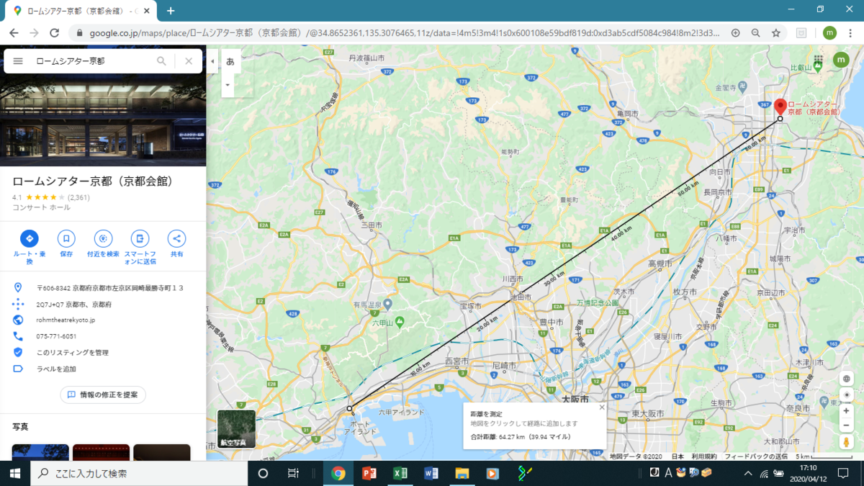Click the IME A input mode indicator

point(669,473)
